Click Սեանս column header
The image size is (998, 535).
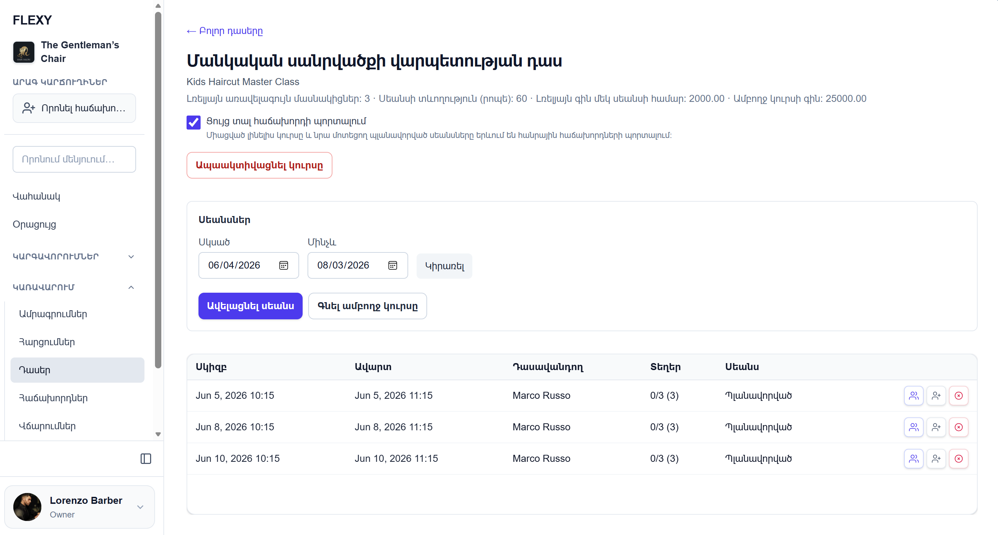pyautogui.click(x=742, y=367)
